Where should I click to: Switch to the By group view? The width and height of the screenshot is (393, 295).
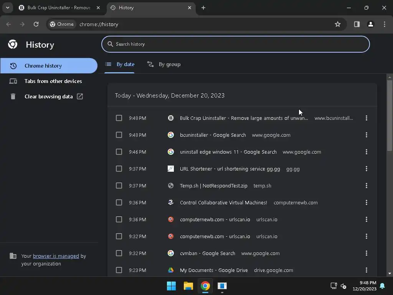(164, 65)
